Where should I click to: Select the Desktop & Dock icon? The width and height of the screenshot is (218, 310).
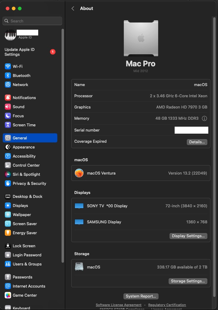pyautogui.click(x=8, y=197)
